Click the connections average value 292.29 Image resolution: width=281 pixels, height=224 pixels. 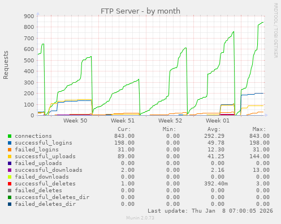pos(214,136)
